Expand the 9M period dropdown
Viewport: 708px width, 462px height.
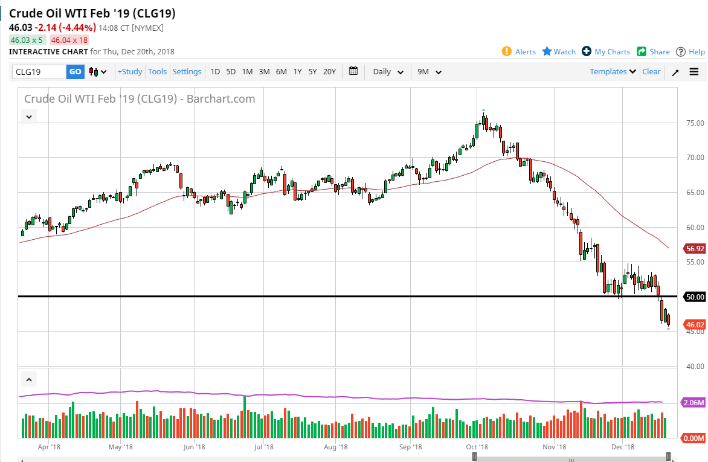coord(430,72)
